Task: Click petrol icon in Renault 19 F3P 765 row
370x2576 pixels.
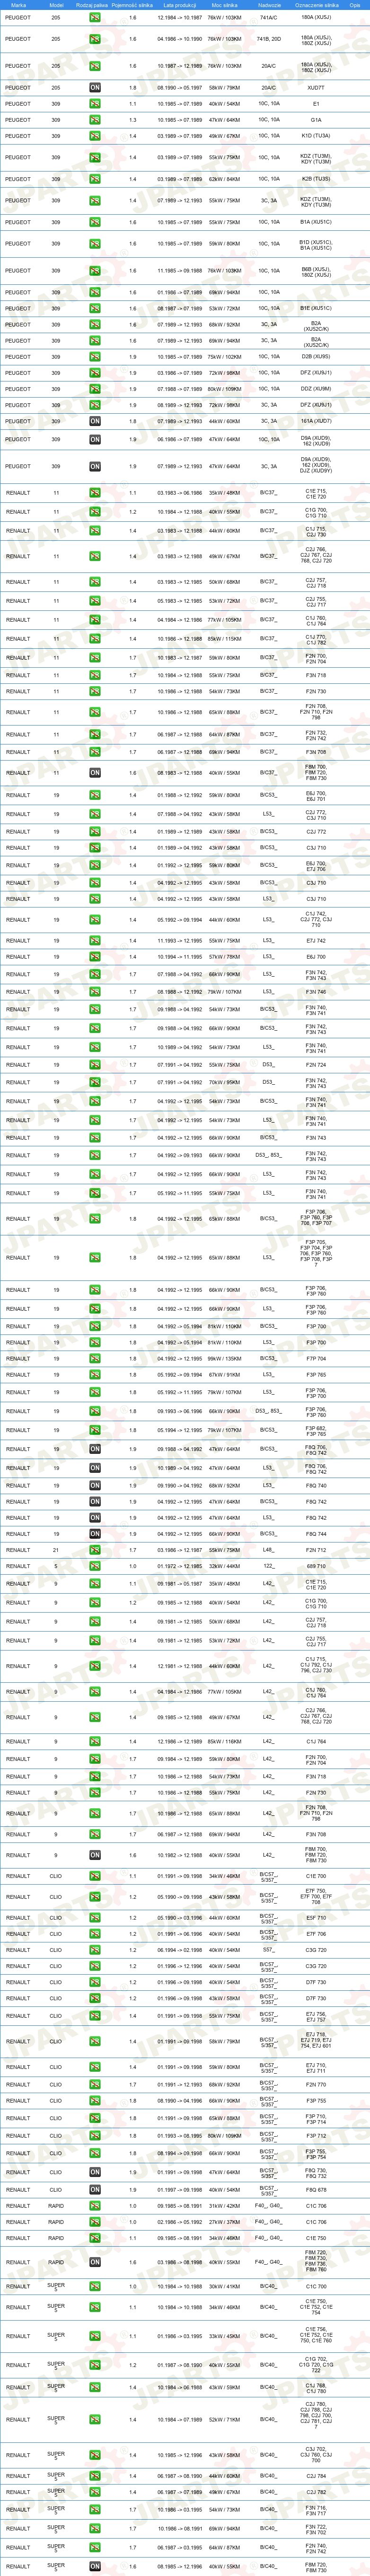Action: 95,1375
